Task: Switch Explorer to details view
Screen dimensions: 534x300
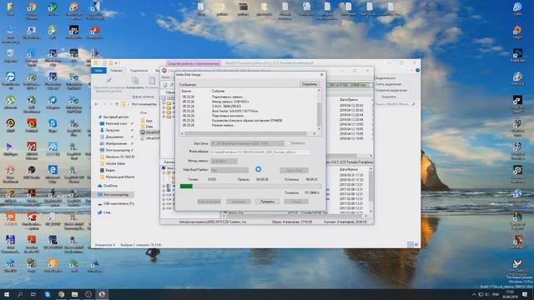Action: (411, 244)
